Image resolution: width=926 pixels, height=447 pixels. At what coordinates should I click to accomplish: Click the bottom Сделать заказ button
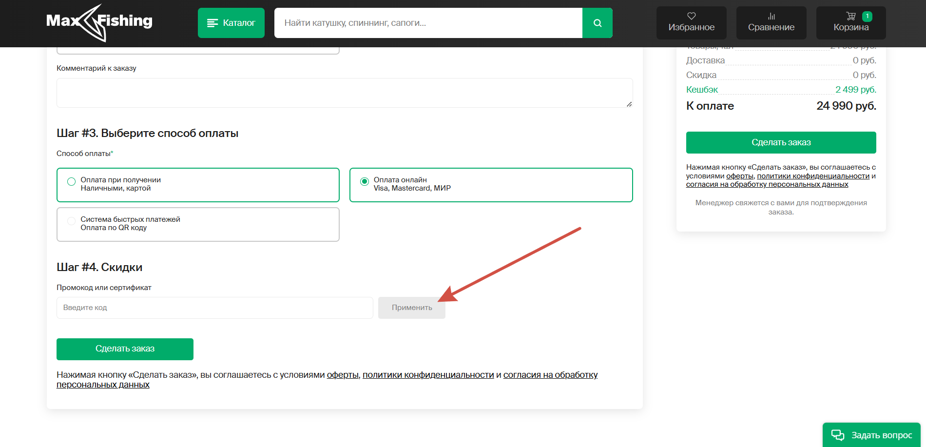point(125,349)
